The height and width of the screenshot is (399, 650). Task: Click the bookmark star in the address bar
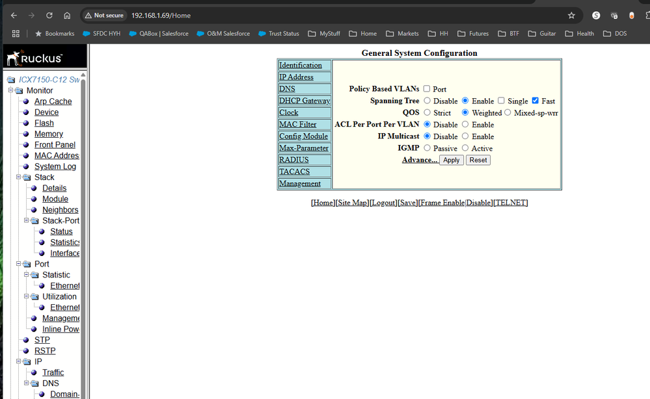[x=571, y=14]
